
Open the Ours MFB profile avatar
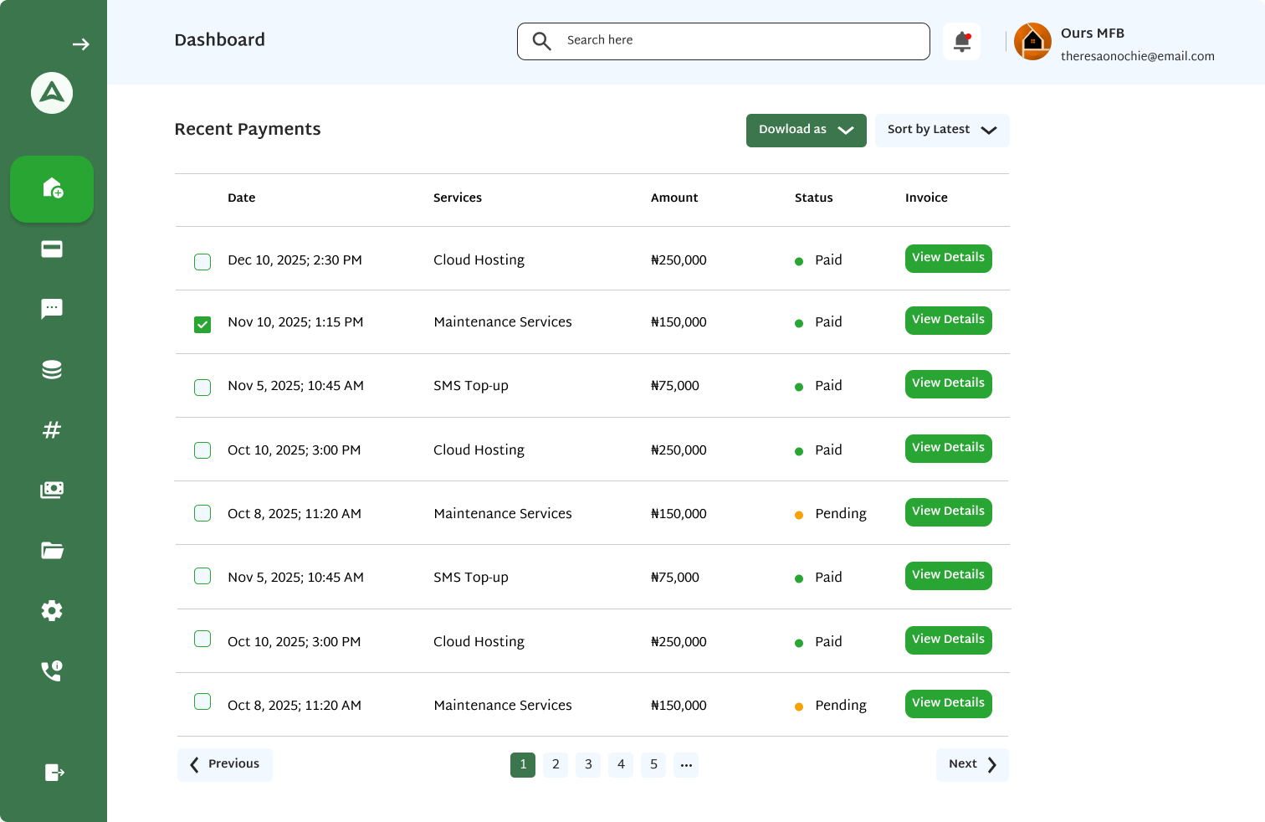pyautogui.click(x=1032, y=41)
